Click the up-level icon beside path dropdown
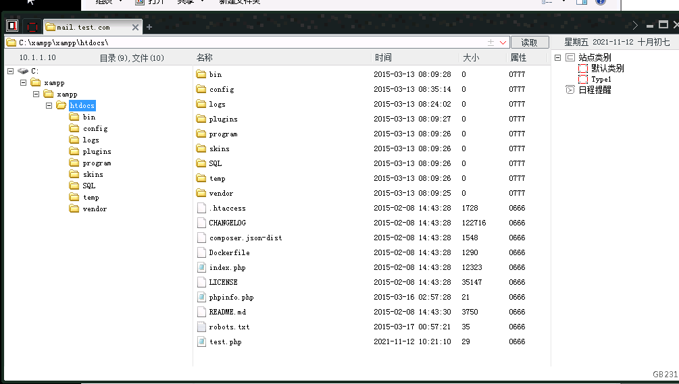679x384 pixels. [491, 43]
